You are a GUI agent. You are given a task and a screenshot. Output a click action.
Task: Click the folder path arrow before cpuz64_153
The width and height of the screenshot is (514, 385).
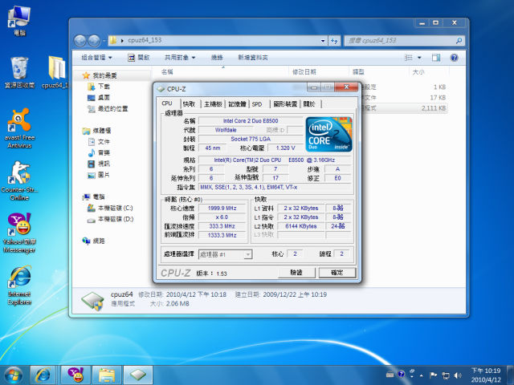pyautogui.click(x=122, y=41)
